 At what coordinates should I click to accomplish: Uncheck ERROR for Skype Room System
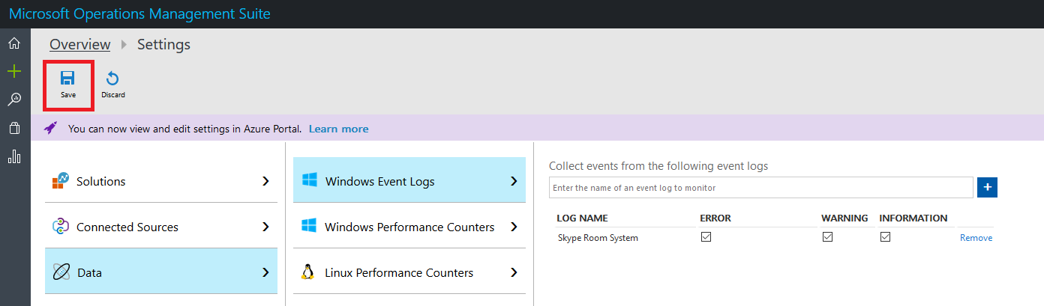click(706, 237)
